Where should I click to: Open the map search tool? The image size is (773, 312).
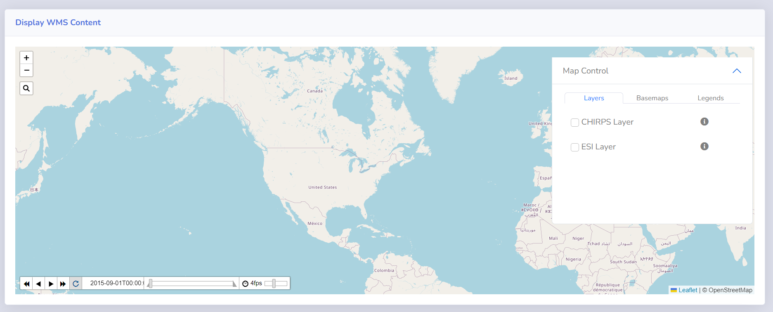tap(26, 88)
